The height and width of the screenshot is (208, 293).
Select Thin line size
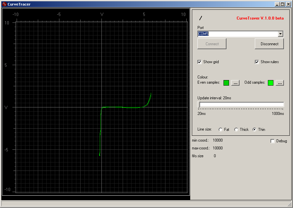(x=254, y=130)
